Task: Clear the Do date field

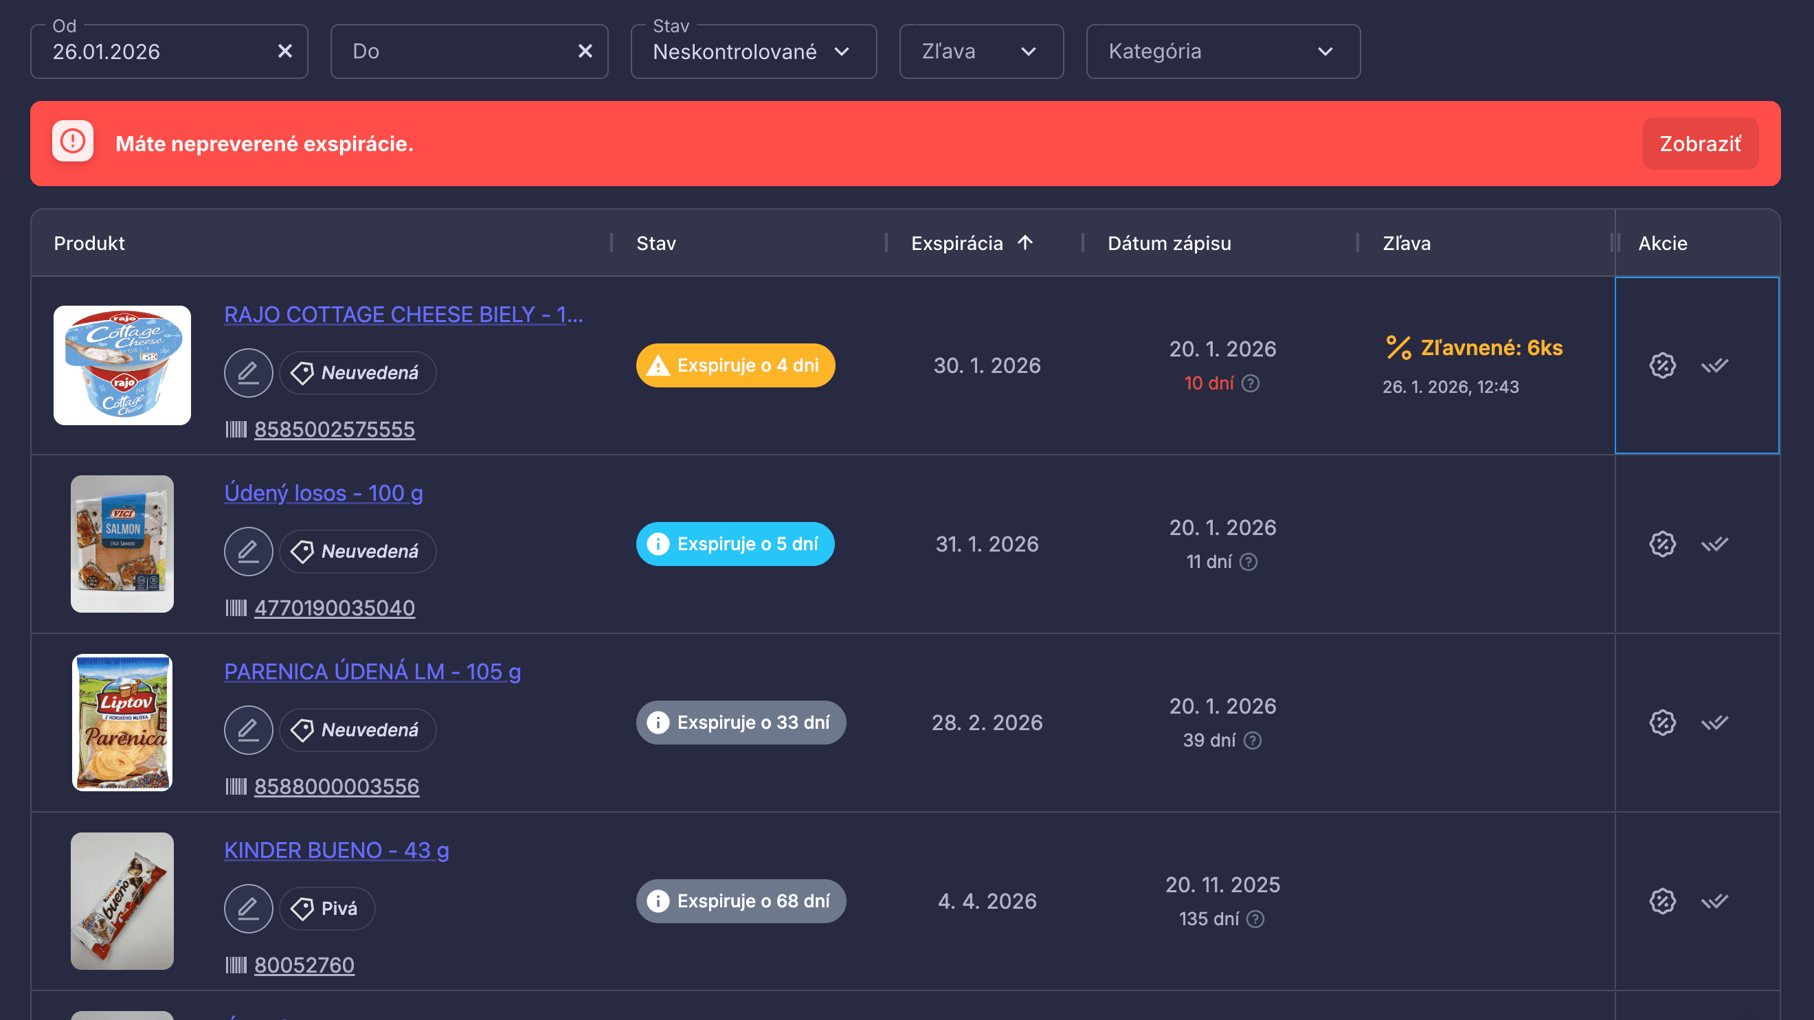Action: click(585, 52)
